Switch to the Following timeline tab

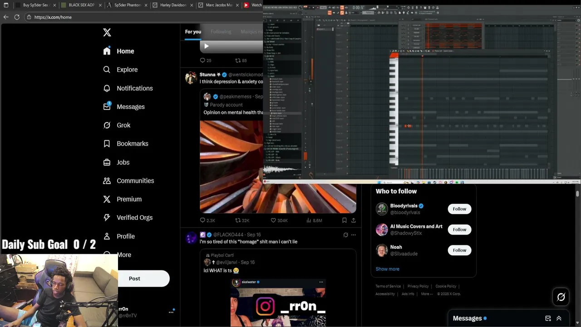coord(221,31)
